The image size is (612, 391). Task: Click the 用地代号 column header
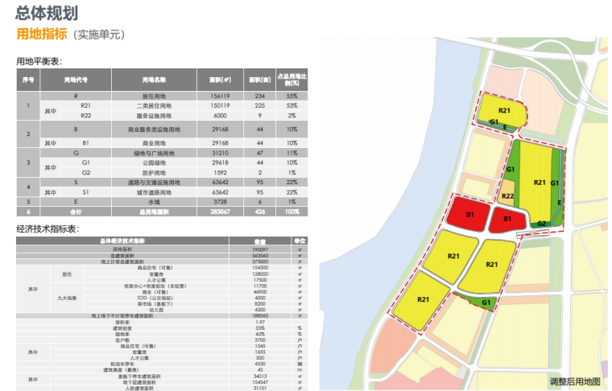click(x=76, y=80)
